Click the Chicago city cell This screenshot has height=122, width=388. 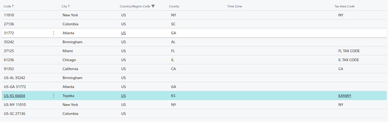pos(69,60)
